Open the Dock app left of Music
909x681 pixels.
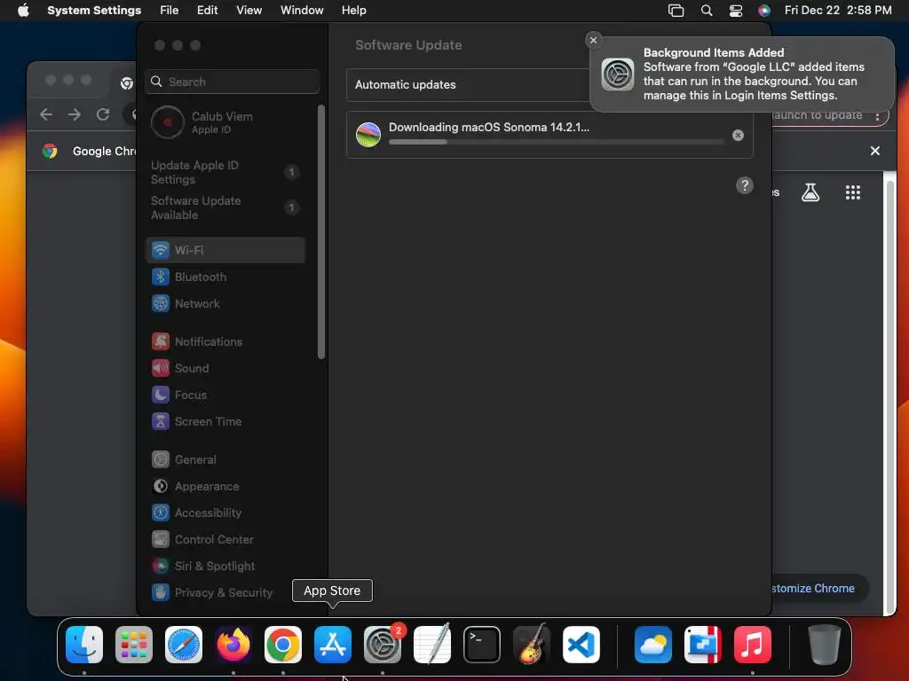703,645
